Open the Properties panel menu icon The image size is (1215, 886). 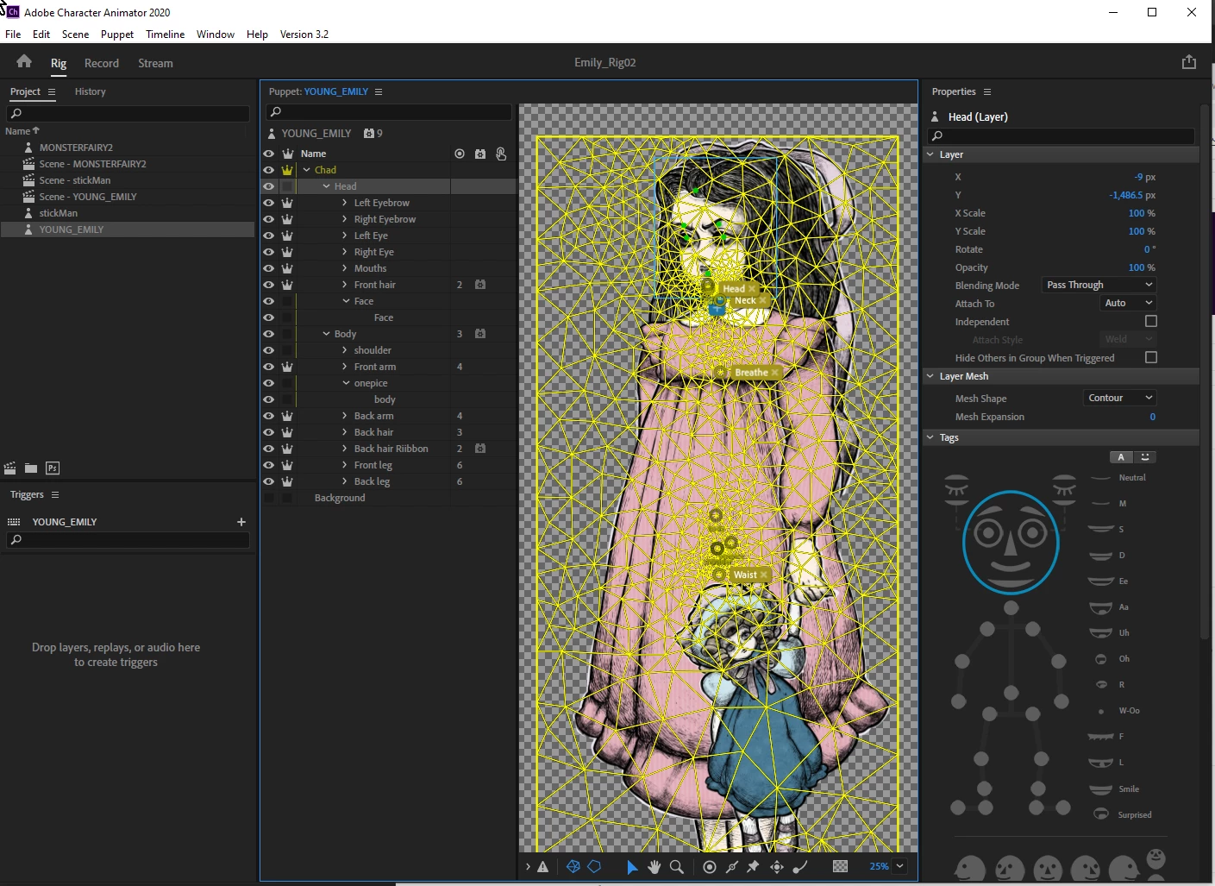point(987,91)
